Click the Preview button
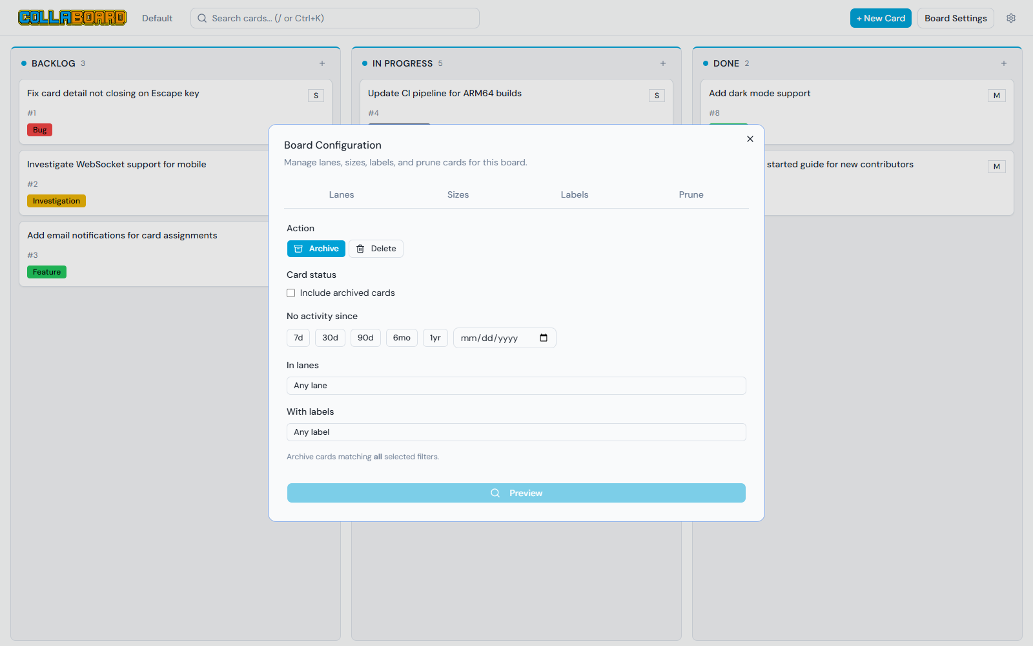 516,493
